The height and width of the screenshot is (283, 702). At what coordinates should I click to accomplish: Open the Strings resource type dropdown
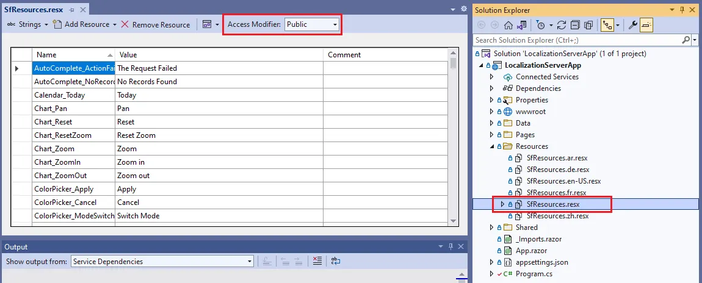click(27, 24)
